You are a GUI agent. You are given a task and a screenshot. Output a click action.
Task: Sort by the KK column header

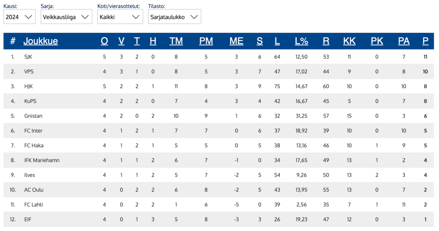tap(349, 41)
